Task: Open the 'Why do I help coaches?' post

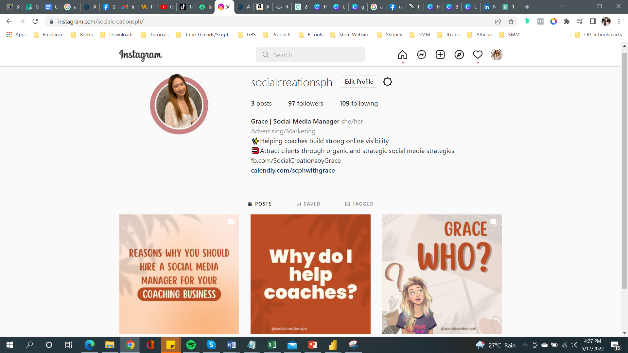Action: [310, 274]
